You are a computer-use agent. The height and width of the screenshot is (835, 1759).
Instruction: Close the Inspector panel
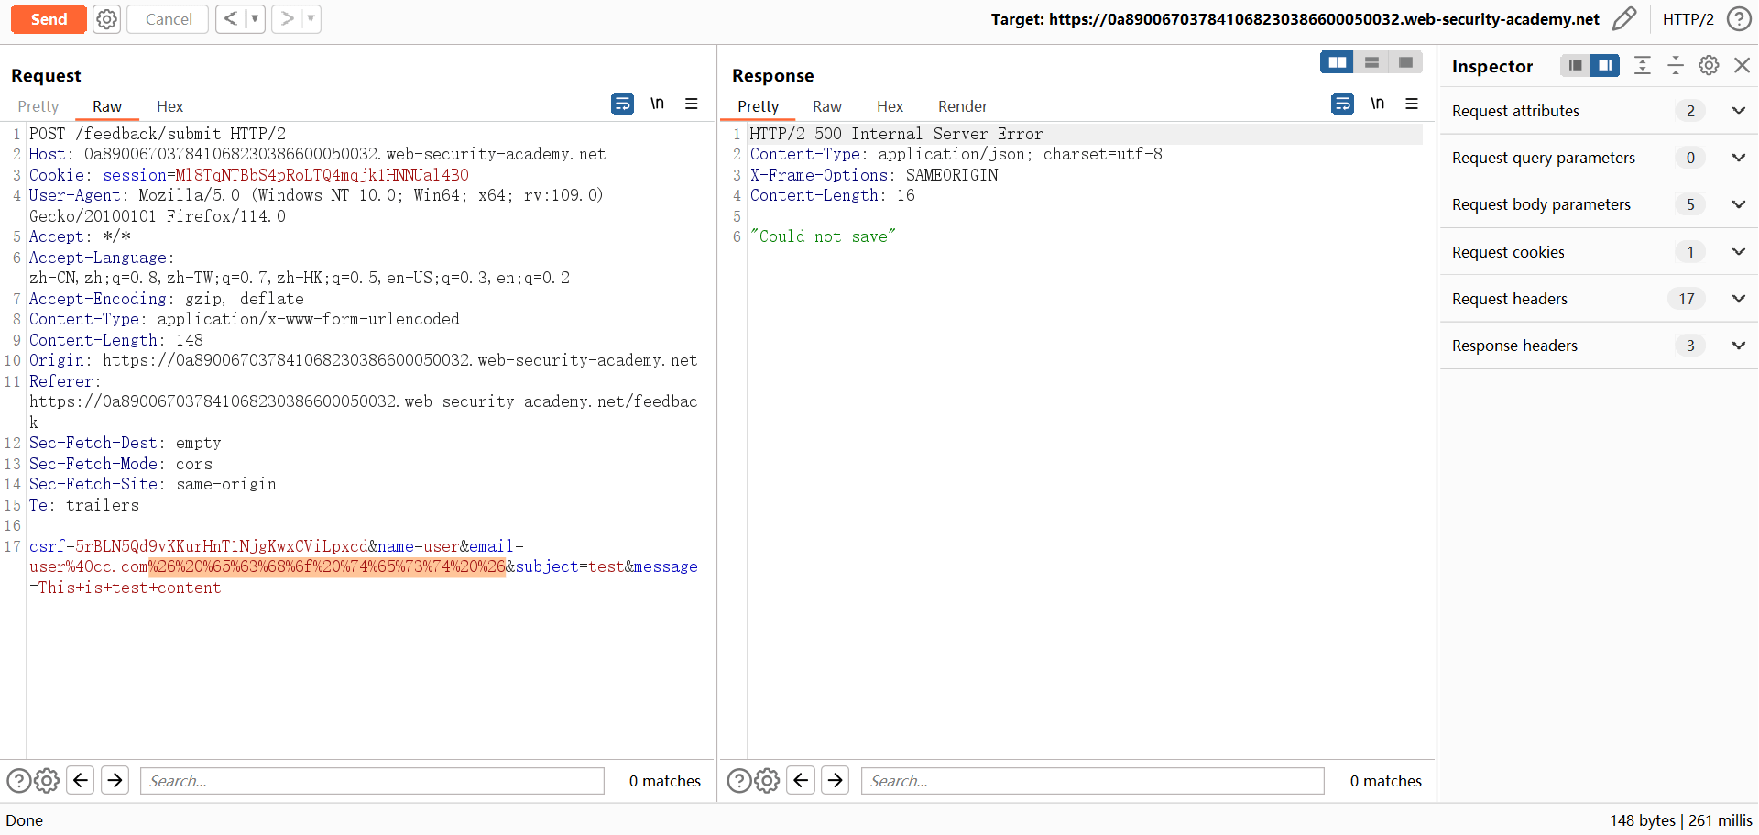click(x=1742, y=66)
